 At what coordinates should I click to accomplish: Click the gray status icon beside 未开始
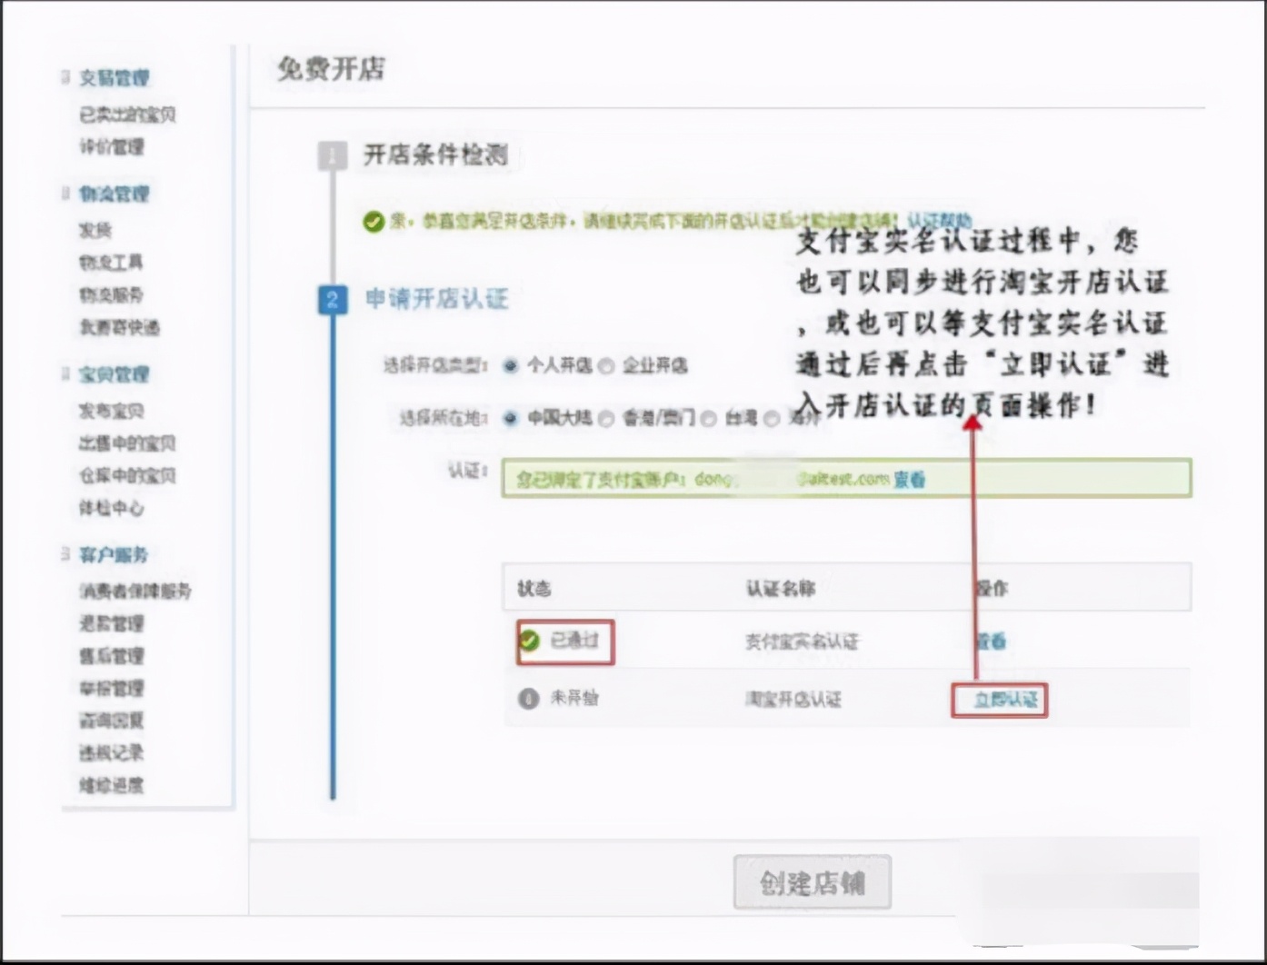528,699
